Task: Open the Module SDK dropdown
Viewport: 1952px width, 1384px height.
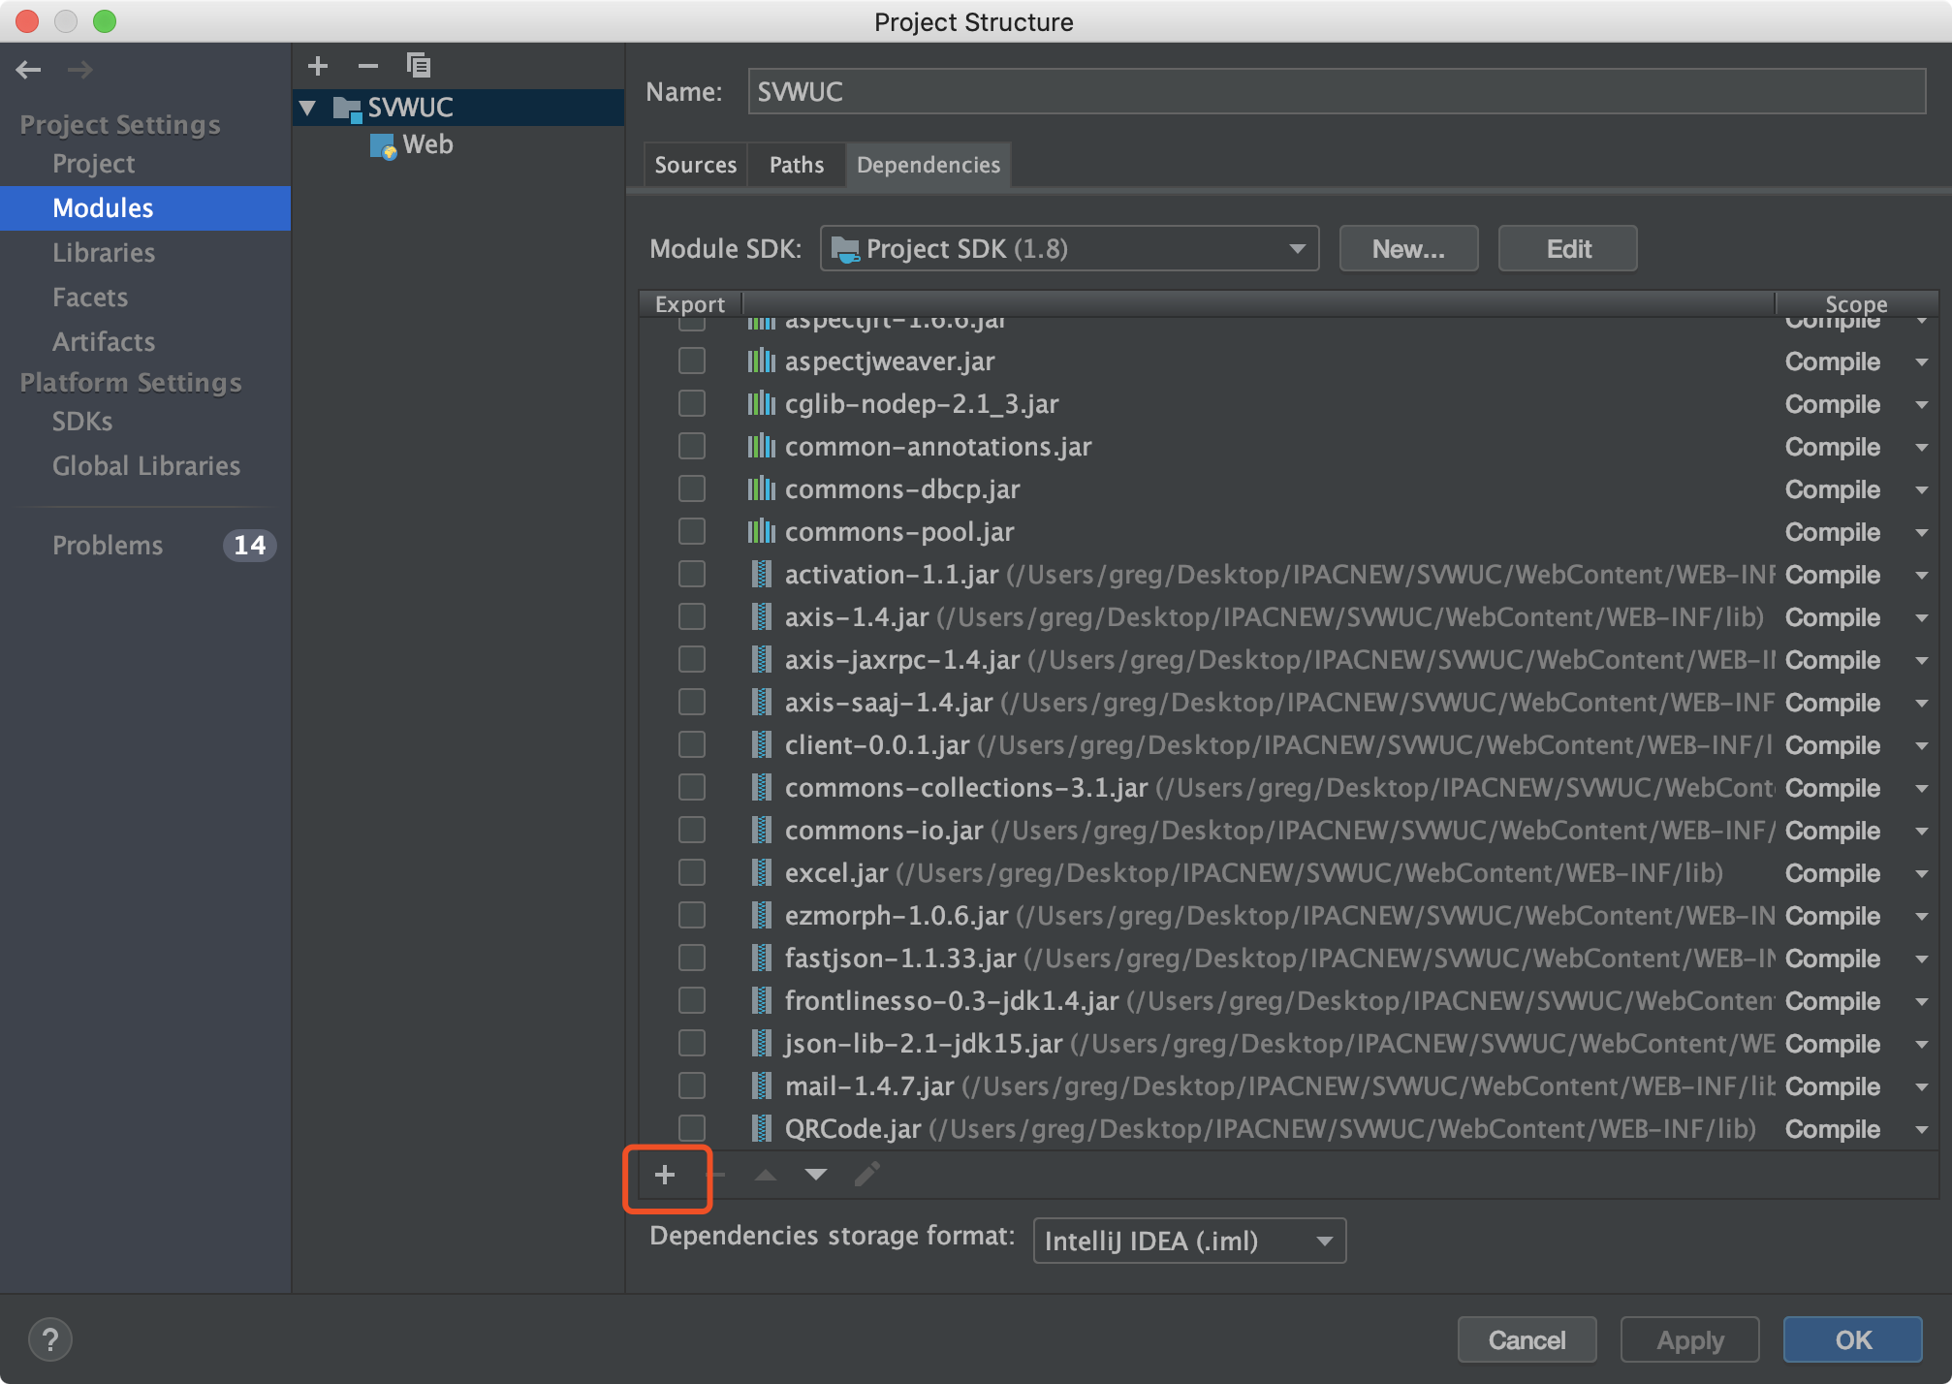Action: (x=1069, y=249)
